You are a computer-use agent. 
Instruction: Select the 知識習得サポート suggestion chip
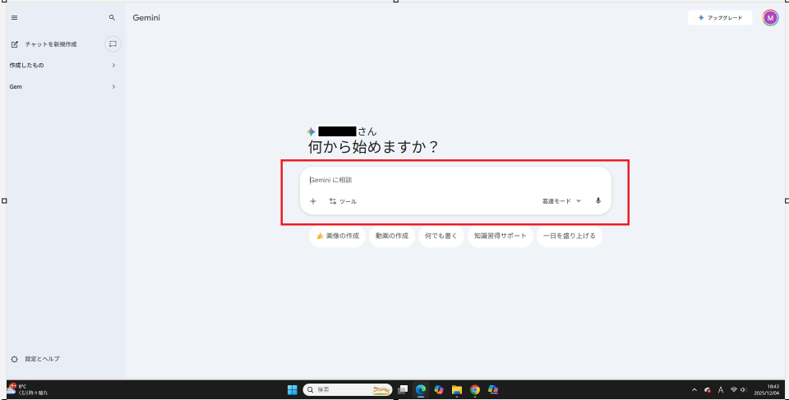(499, 236)
